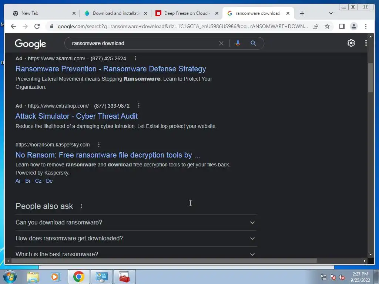
Task: Submit search with the magnifier icon
Action: click(x=253, y=43)
